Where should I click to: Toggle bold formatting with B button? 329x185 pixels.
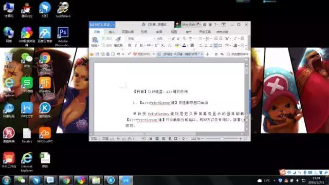pos(130,45)
